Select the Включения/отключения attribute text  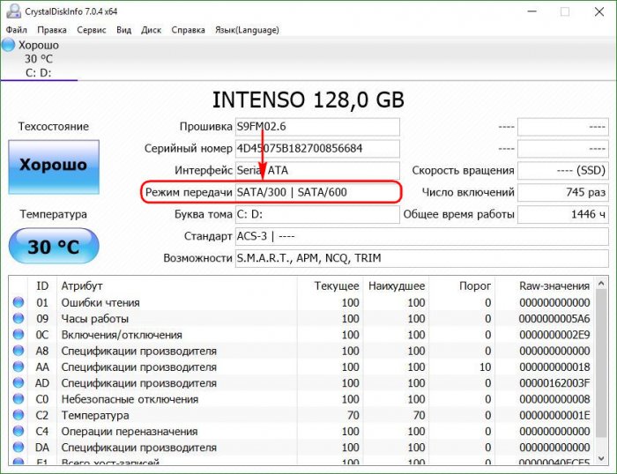[122, 335]
